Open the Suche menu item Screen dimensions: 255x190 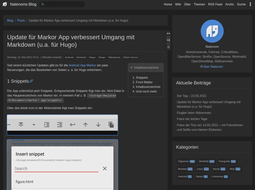click(241, 4)
